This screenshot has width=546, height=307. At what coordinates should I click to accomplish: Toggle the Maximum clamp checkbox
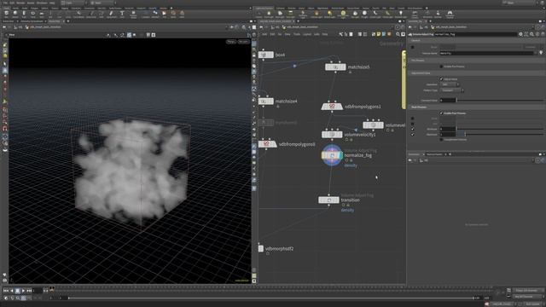413,134
